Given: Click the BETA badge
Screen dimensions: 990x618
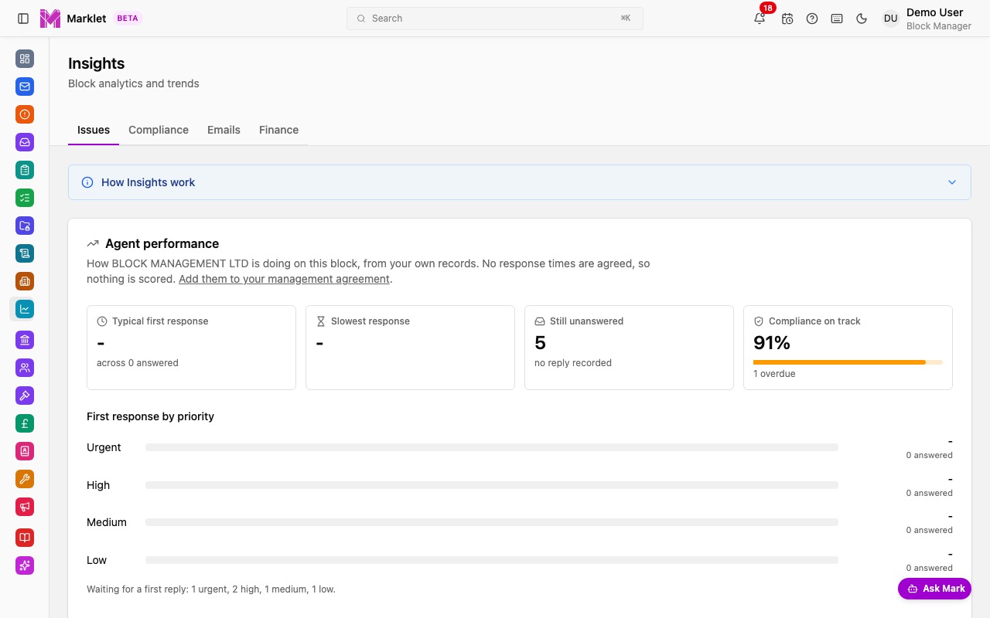Looking at the screenshot, I should [x=128, y=19].
